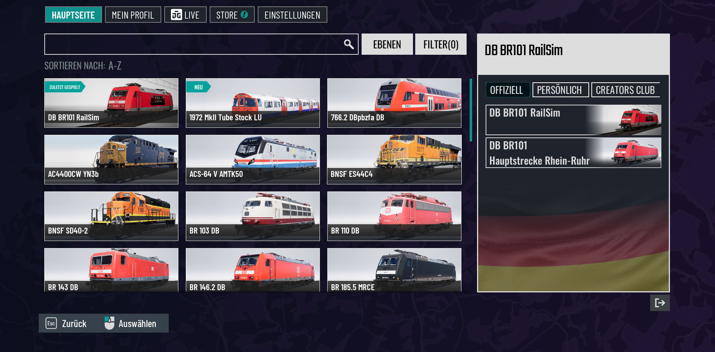715x352 pixels.
Task: Change sort order A-Z
Action: click(115, 66)
